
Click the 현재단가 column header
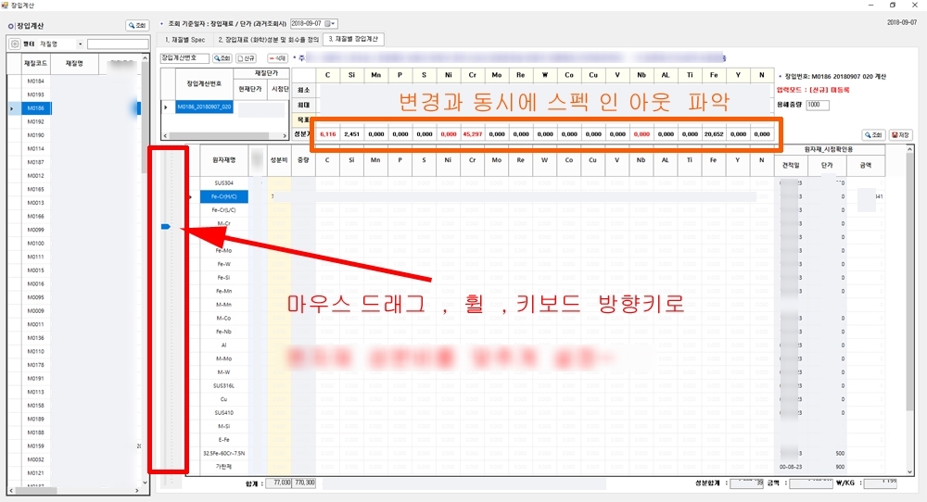tap(250, 89)
